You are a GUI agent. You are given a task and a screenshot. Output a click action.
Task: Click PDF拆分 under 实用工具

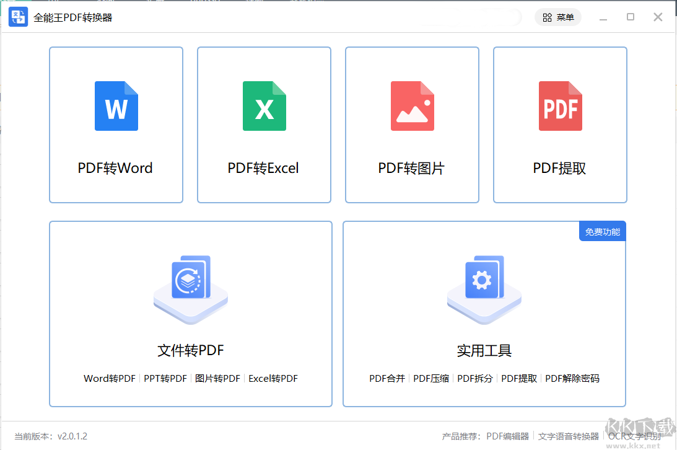(474, 378)
